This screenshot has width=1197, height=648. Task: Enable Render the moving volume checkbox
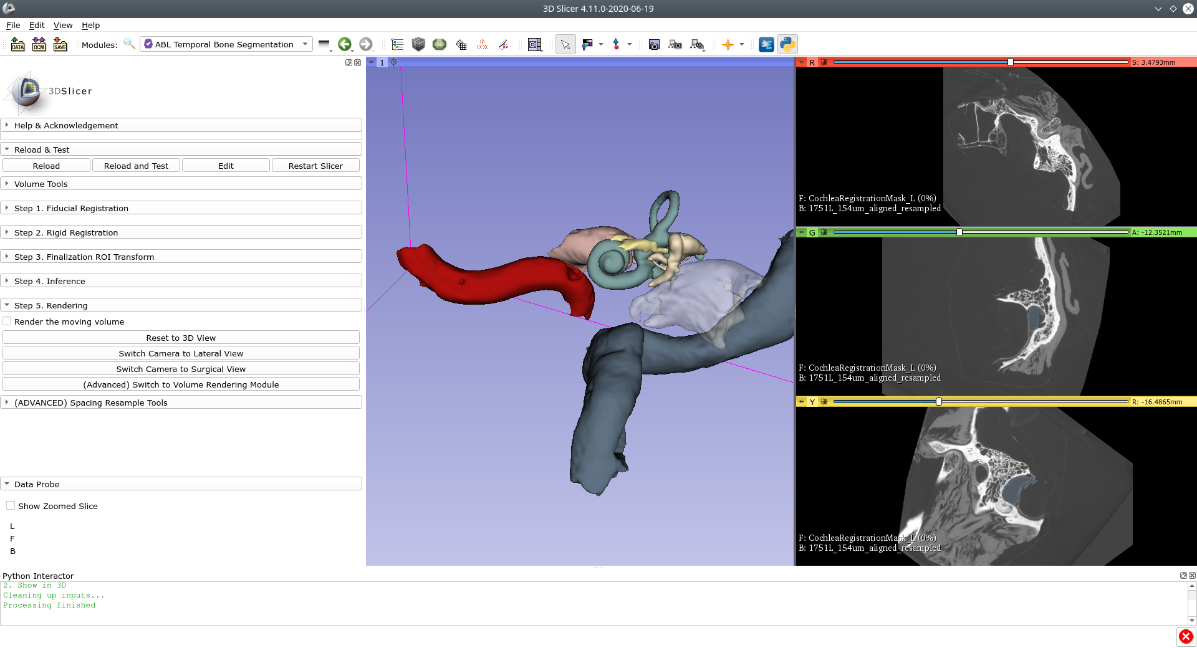pos(7,322)
